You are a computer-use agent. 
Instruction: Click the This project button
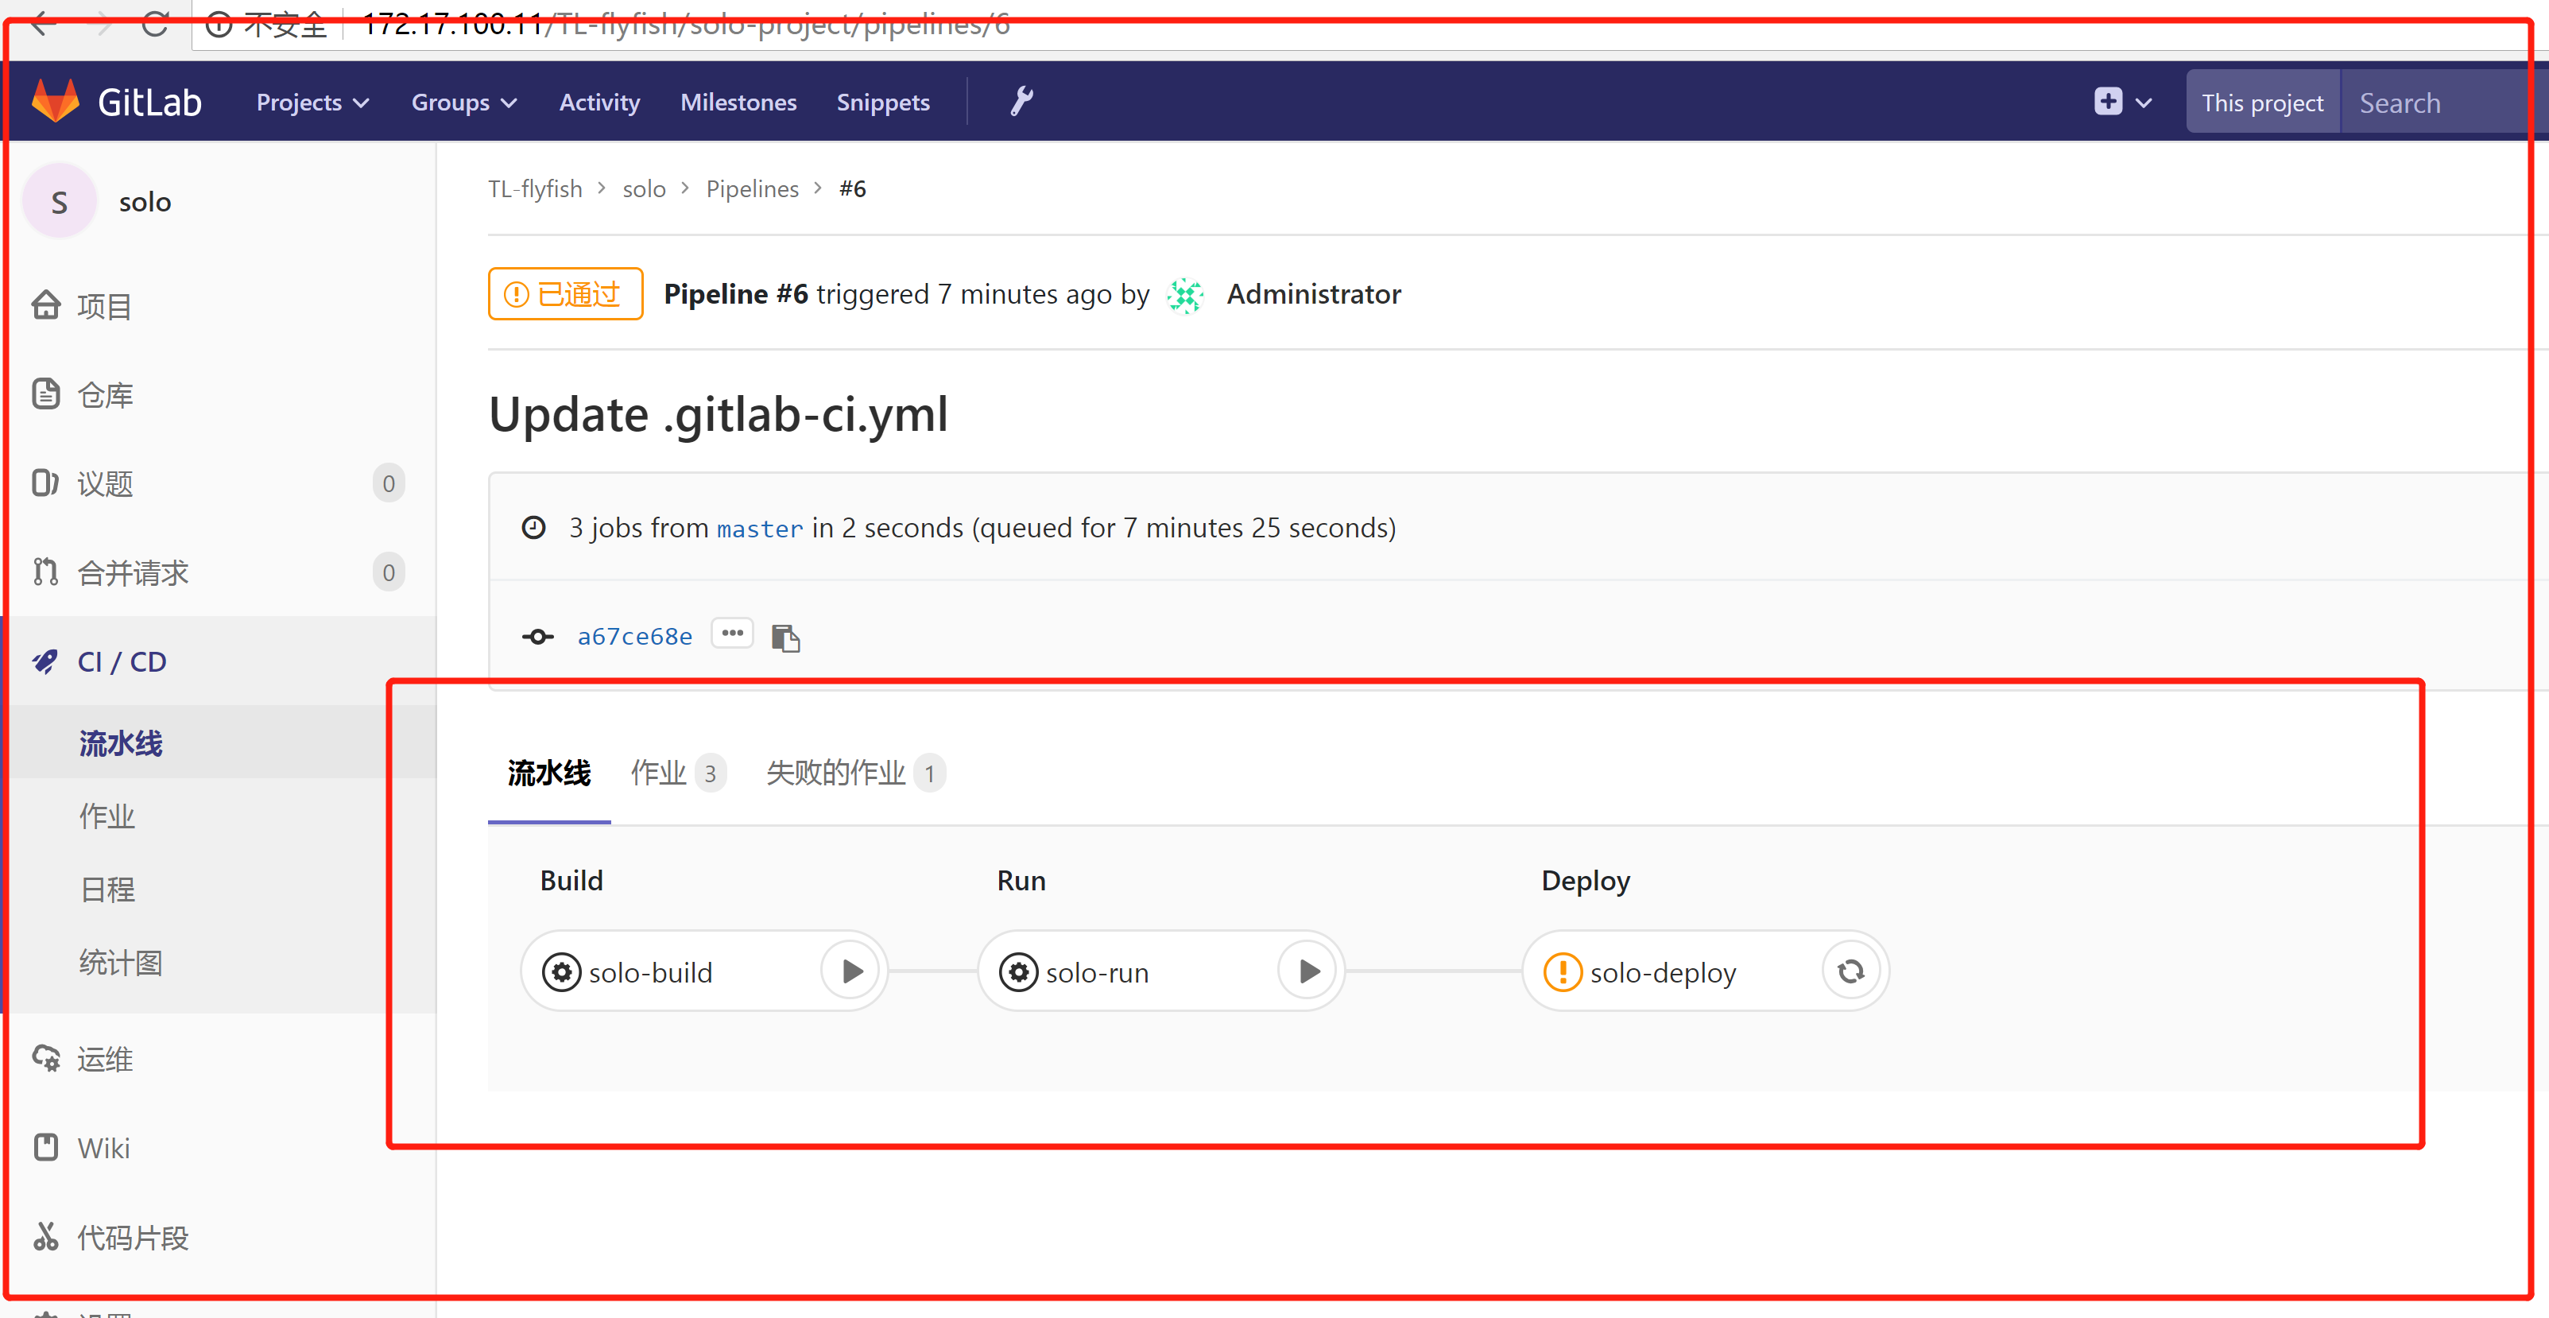pos(2262,101)
